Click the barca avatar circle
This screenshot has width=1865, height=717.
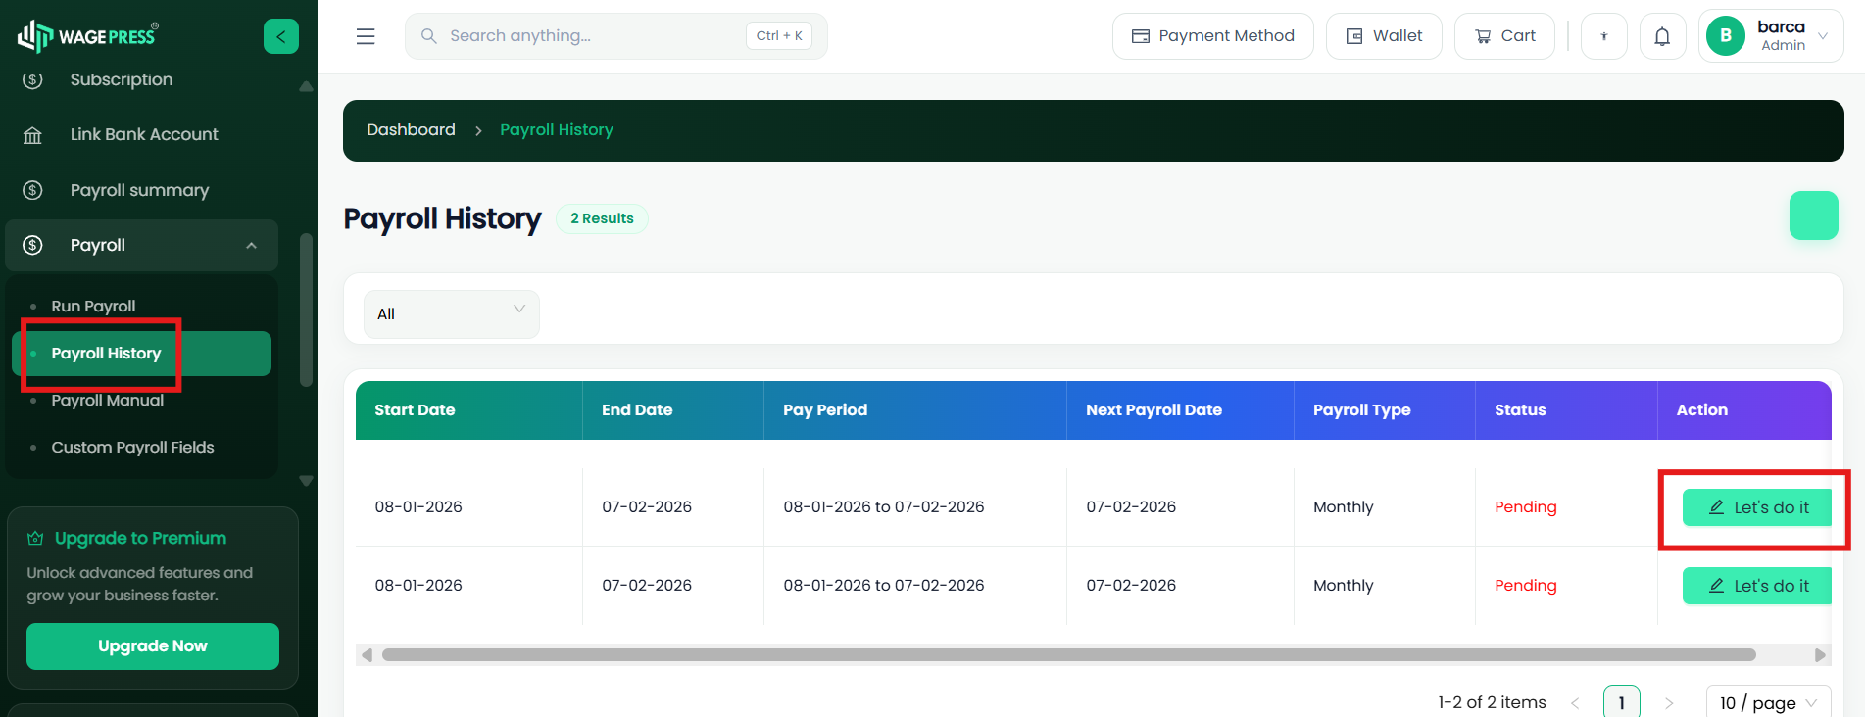(x=1726, y=36)
